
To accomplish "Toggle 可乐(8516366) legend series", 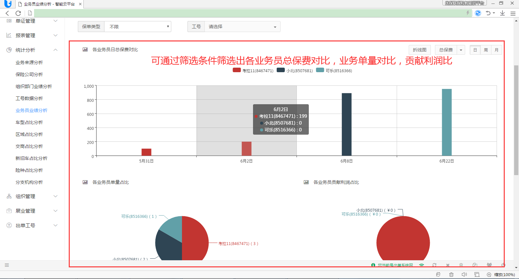I will (x=334, y=70).
